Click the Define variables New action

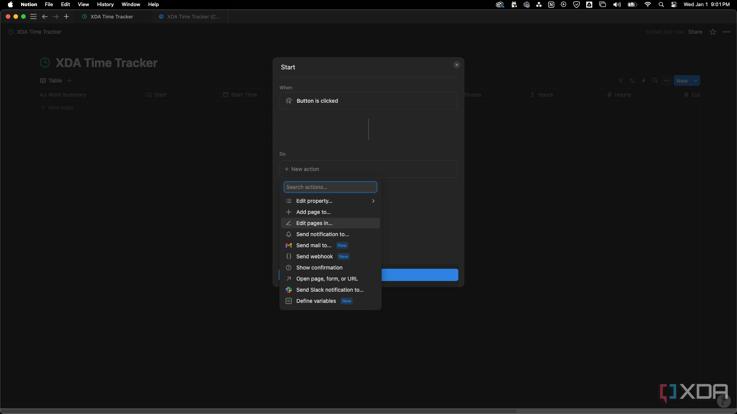316,301
